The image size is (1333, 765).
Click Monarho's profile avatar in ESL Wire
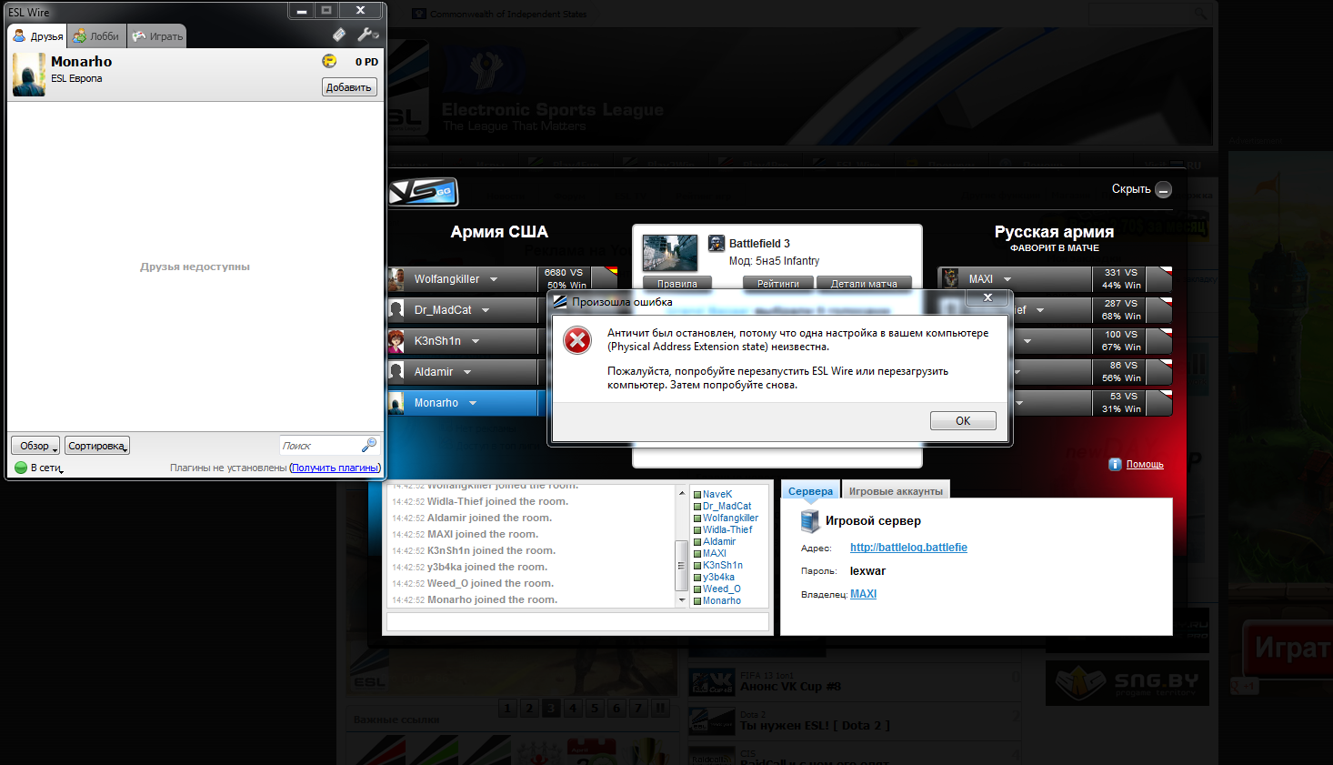point(29,75)
